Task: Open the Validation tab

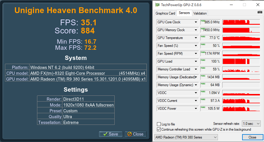Action: click(200, 13)
